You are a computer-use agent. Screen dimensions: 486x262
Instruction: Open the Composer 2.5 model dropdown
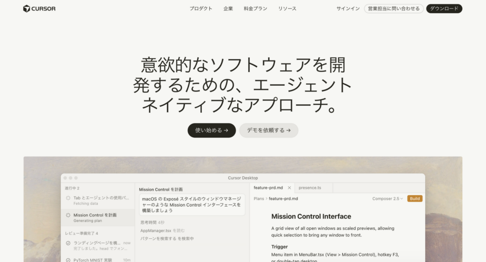pos(387,199)
